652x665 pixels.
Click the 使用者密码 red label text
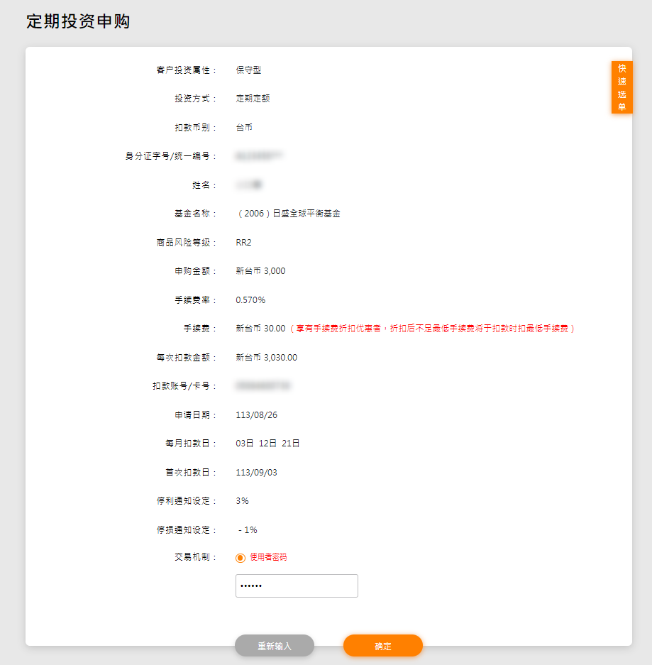click(268, 558)
